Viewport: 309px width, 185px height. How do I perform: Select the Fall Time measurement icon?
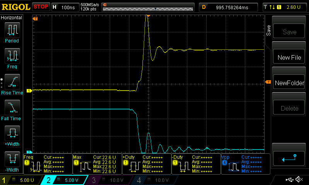click(12, 108)
